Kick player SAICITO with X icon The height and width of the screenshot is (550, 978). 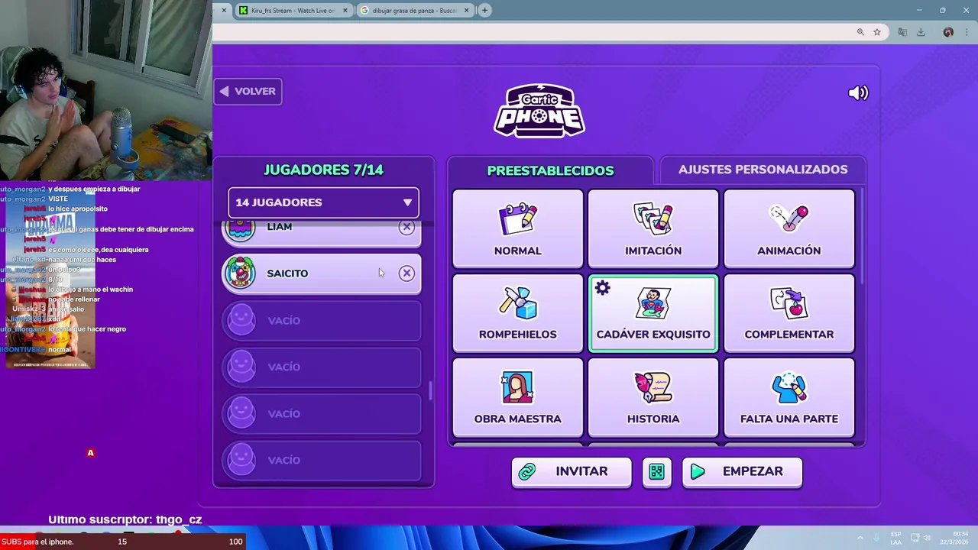point(406,273)
